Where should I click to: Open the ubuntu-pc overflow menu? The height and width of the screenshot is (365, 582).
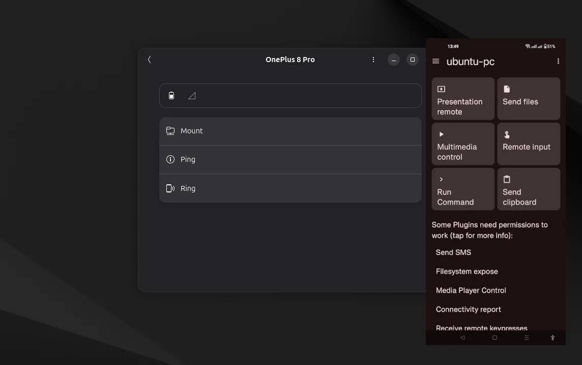558,61
